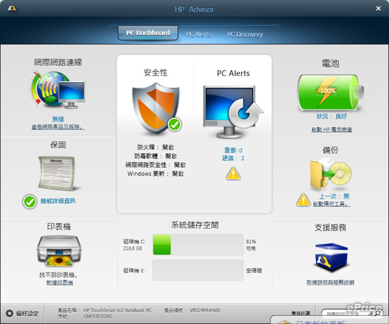Click the backup folder and disc icon
Screen dimensions: 389x324
330,174
